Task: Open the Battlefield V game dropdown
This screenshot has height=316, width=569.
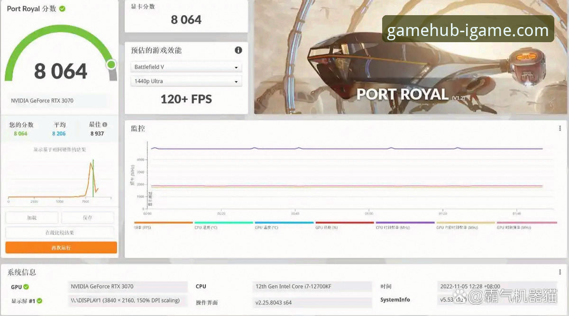Action: (x=186, y=67)
